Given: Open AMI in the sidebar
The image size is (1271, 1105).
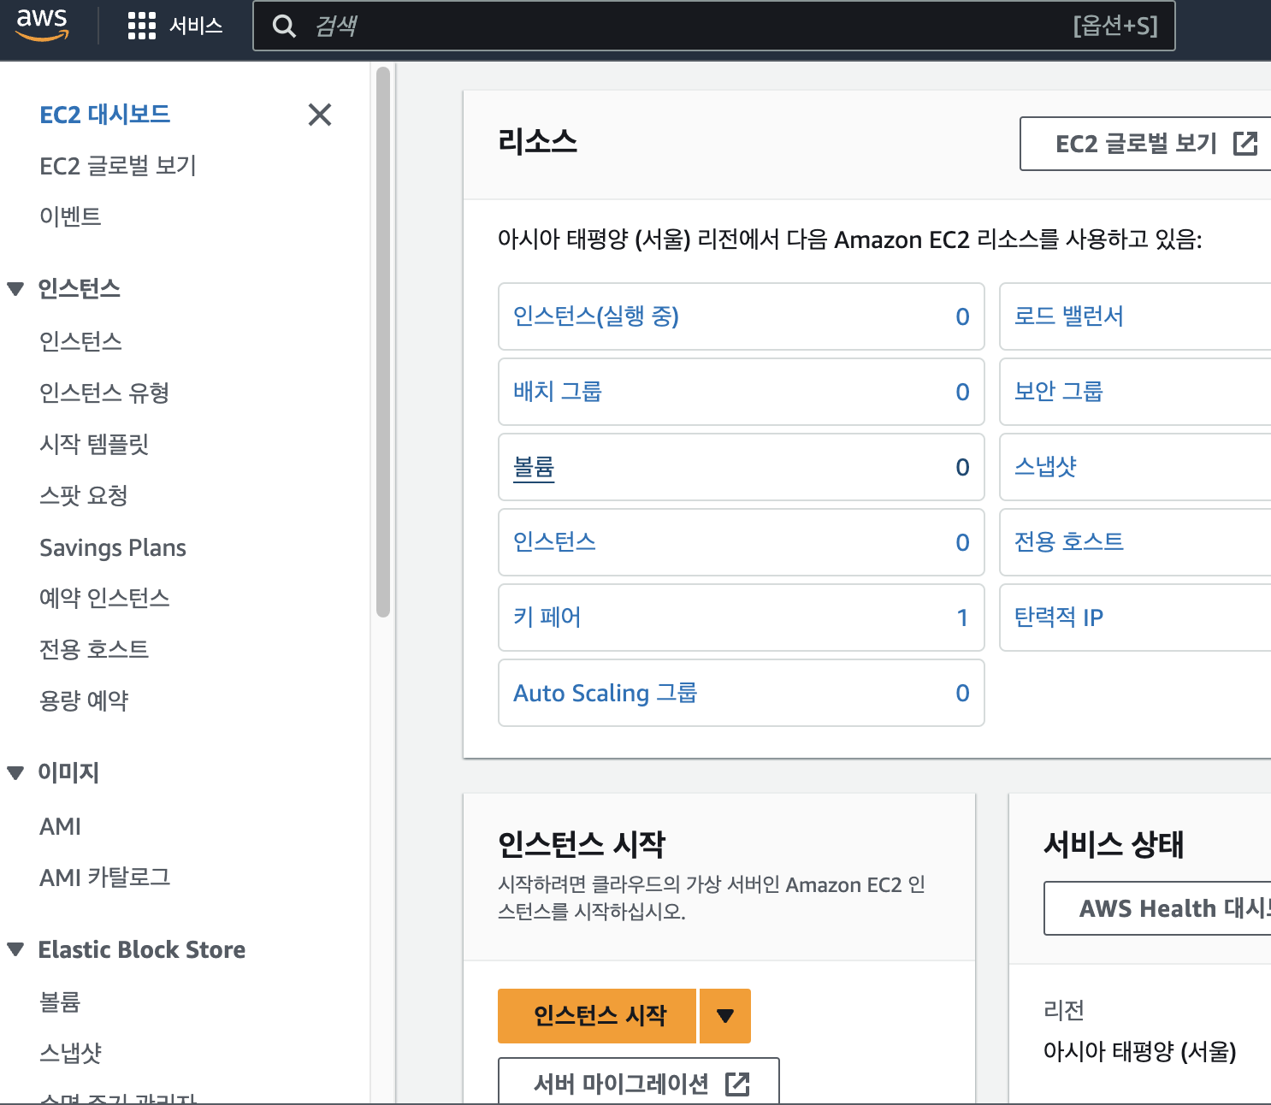Looking at the screenshot, I should (x=60, y=826).
